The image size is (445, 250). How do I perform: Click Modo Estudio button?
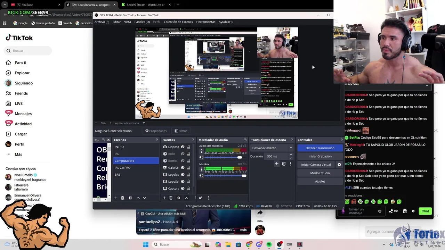coord(320,173)
